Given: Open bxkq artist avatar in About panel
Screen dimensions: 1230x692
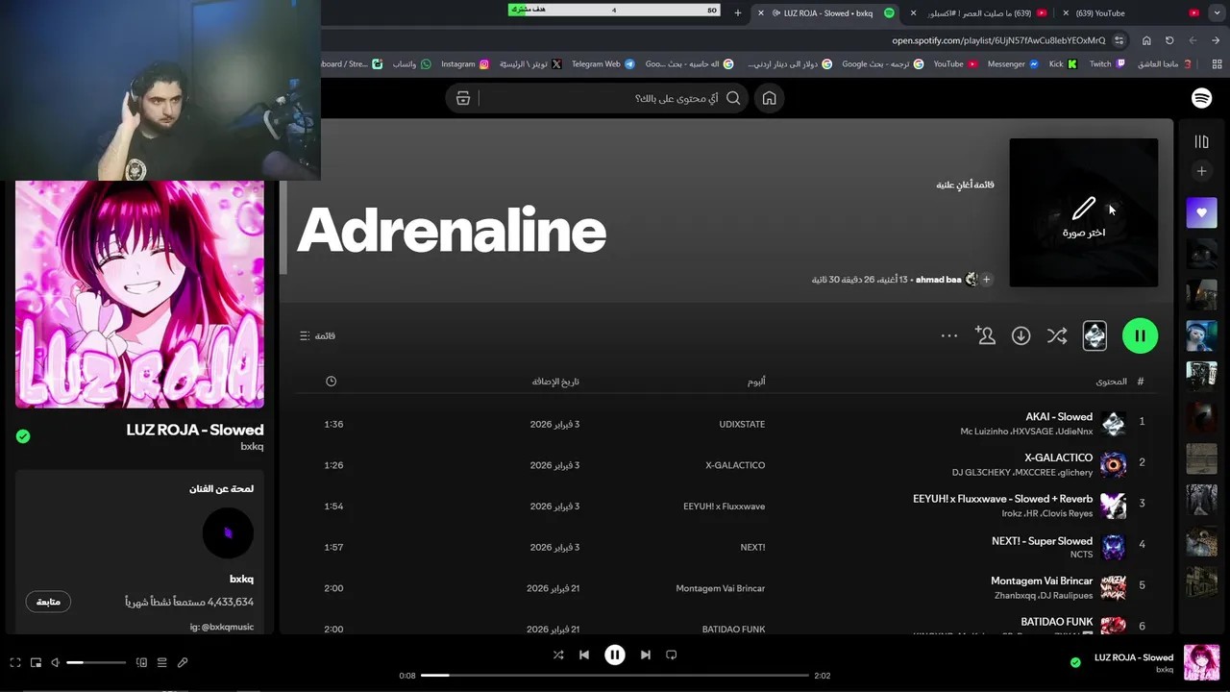Looking at the screenshot, I should click(x=228, y=533).
